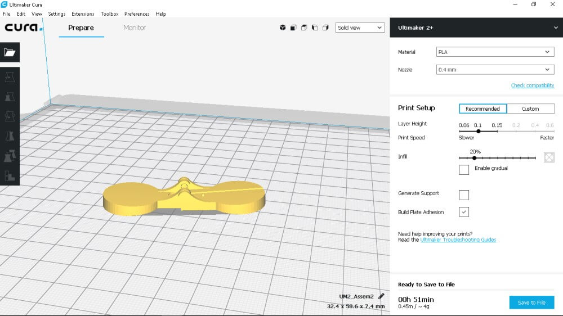Switch Print Setup to Recommended mode

[x=482, y=109]
